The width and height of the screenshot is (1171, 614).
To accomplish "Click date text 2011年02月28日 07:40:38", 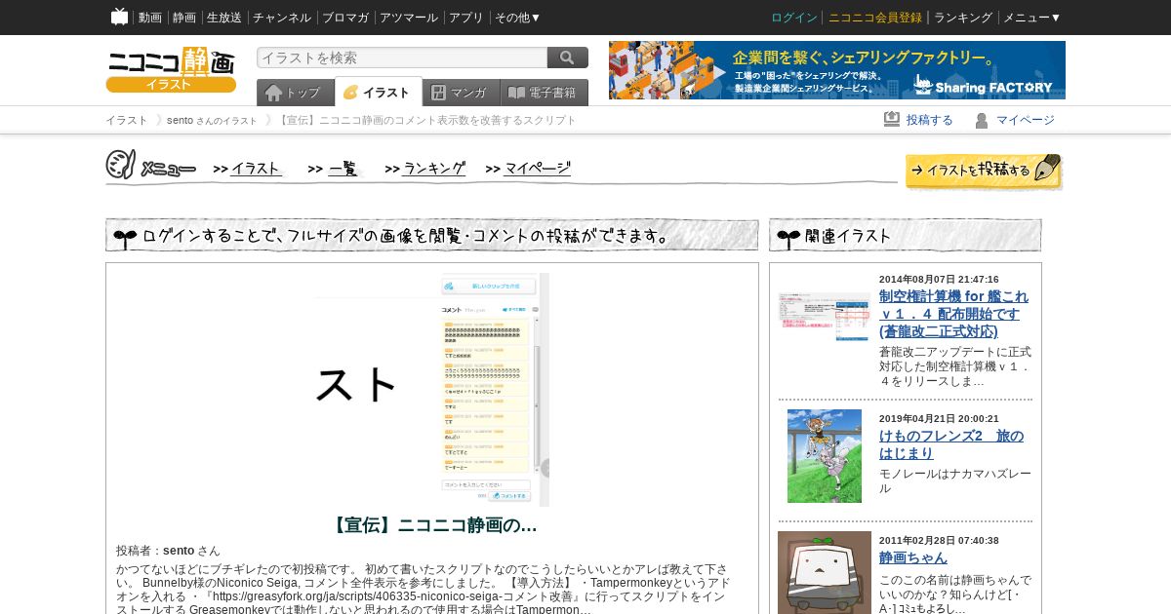I will [939, 540].
